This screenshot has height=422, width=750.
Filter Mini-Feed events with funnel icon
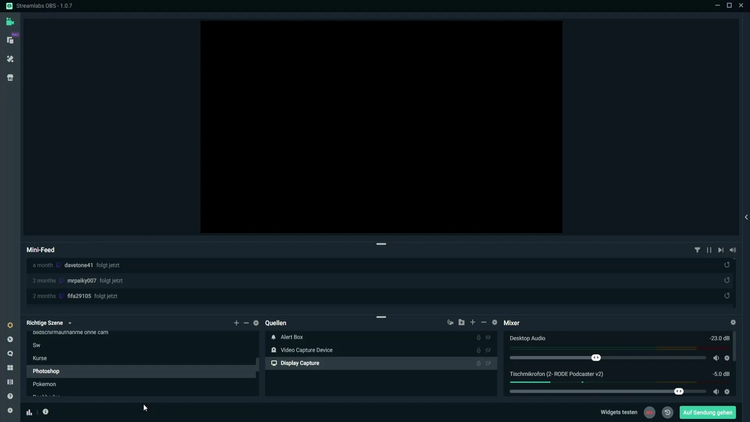coord(697,250)
